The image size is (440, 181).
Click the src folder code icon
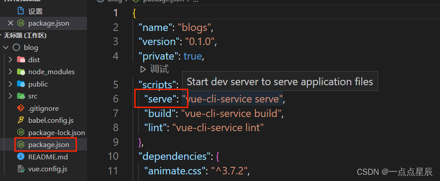click(21, 96)
